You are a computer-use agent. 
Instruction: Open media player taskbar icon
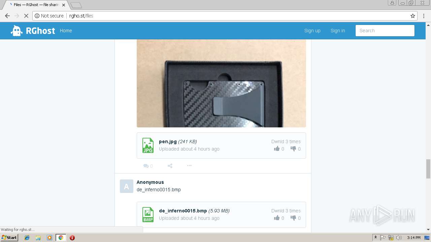coord(49,238)
